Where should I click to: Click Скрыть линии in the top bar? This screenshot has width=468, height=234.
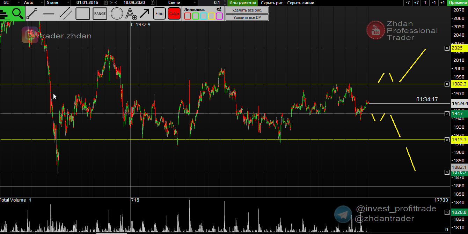pos(300,2)
